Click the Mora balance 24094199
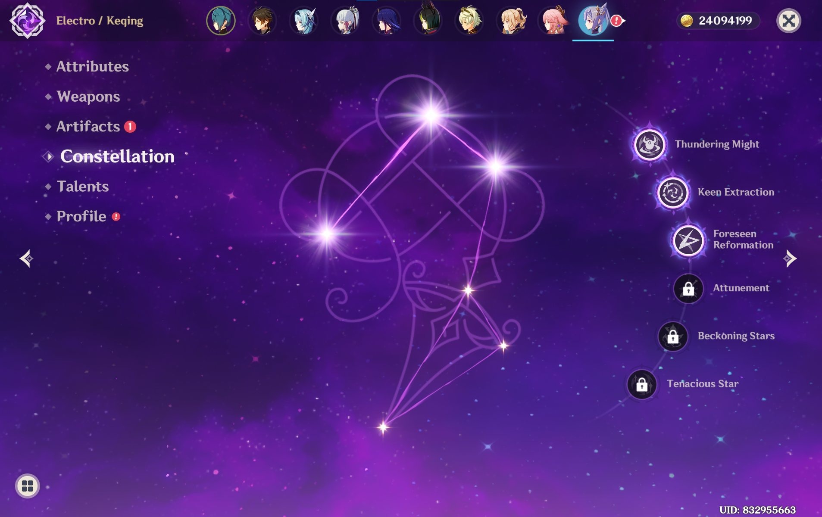This screenshot has width=822, height=517. (x=725, y=21)
